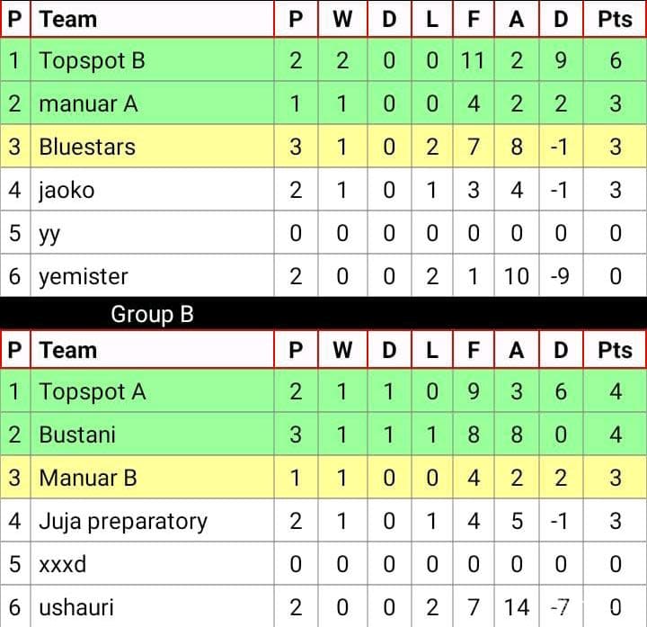The image size is (647, 627).
Task: Tap the ushauri team row
Action: 323,607
